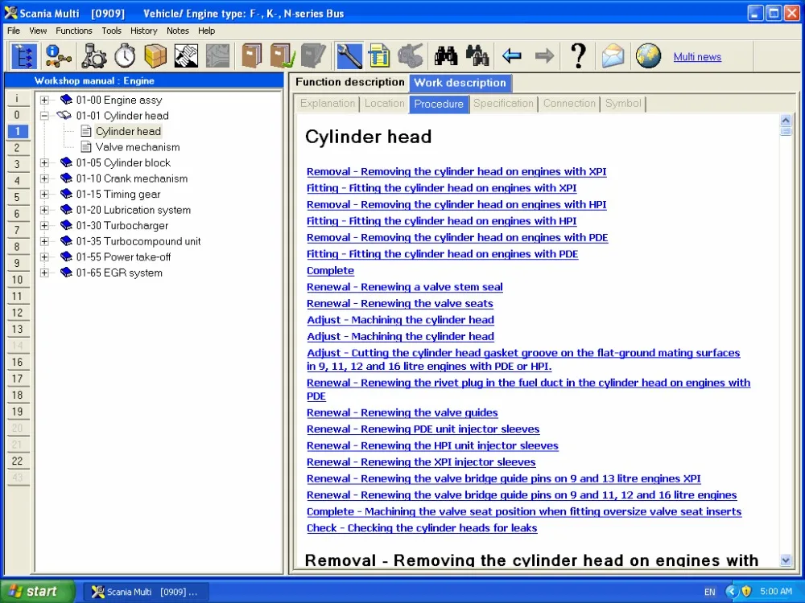Click the globe icon beside Multi news
The image size is (805, 603).
tap(648, 55)
